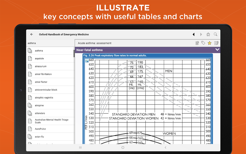Screen dimensions: 246x154
Task: Collapse the Near-fatal asthma section chevron
Action: coord(217,50)
